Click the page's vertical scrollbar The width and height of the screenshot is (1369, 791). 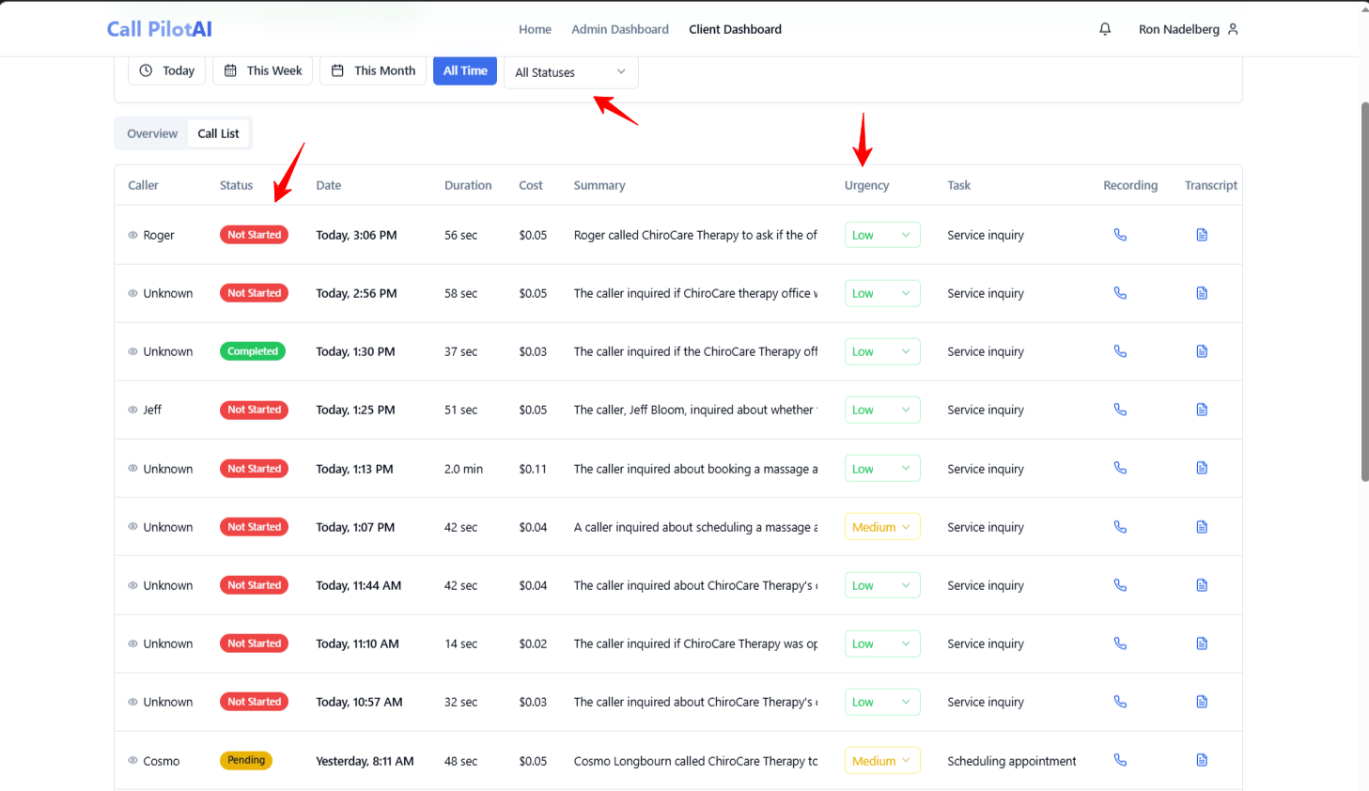point(1364,291)
